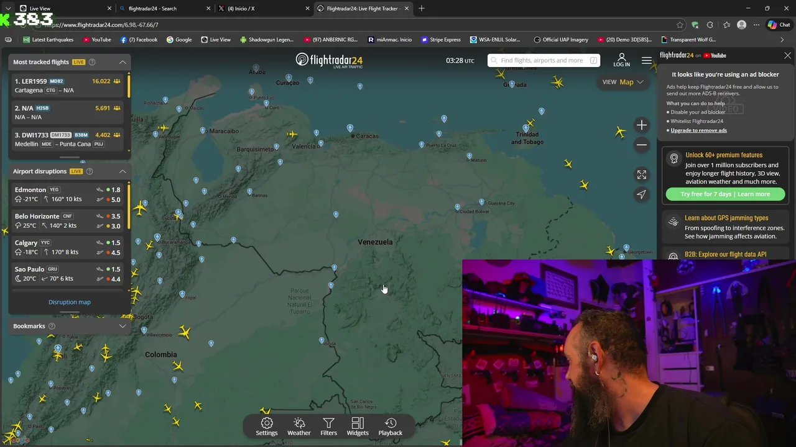Switch to the (4) Inicio / X tab
This screenshot has height=447, width=796.
pos(263,8)
